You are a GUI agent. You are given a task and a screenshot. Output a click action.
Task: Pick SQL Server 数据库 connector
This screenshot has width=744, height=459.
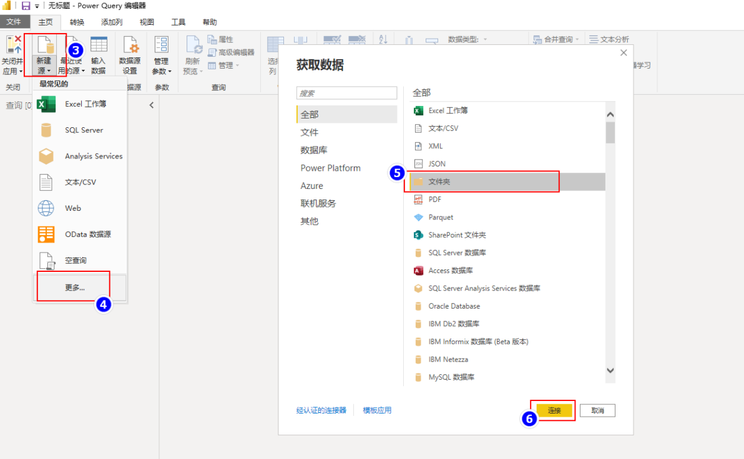507,253
